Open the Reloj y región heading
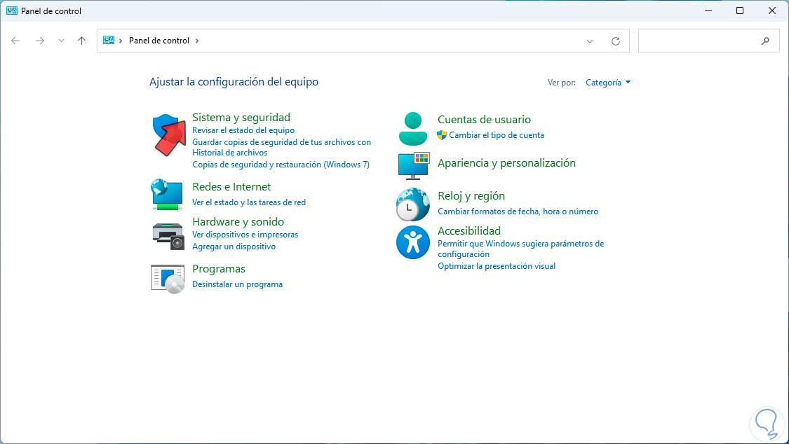This screenshot has height=444, width=789. [471, 196]
